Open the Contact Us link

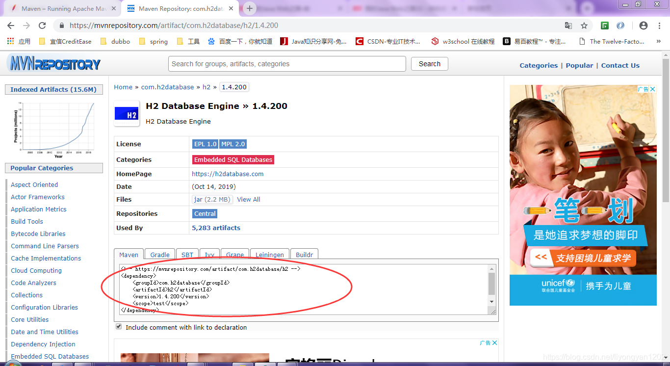620,65
